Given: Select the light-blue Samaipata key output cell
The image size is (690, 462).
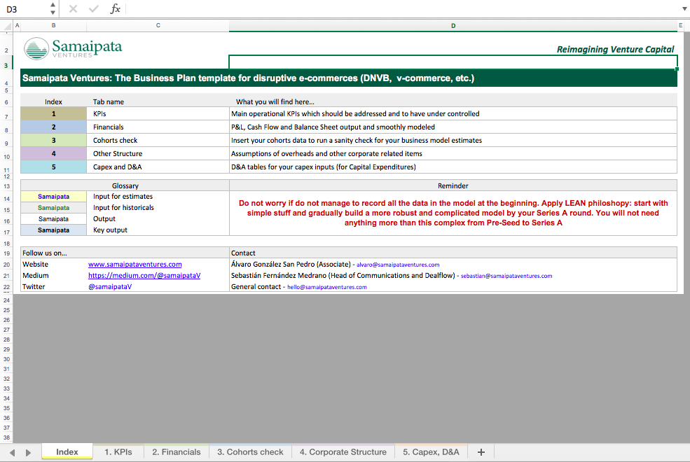Looking at the screenshot, I should (x=54, y=230).
